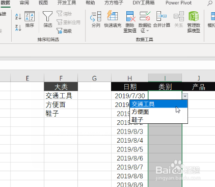This screenshot has width=215, height=187.
Task: Choose 方便面 in dropdown list
Action: point(158,112)
